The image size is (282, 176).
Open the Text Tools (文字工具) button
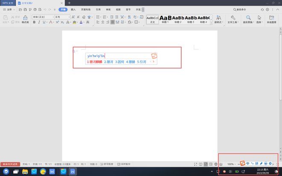(x=233, y=20)
